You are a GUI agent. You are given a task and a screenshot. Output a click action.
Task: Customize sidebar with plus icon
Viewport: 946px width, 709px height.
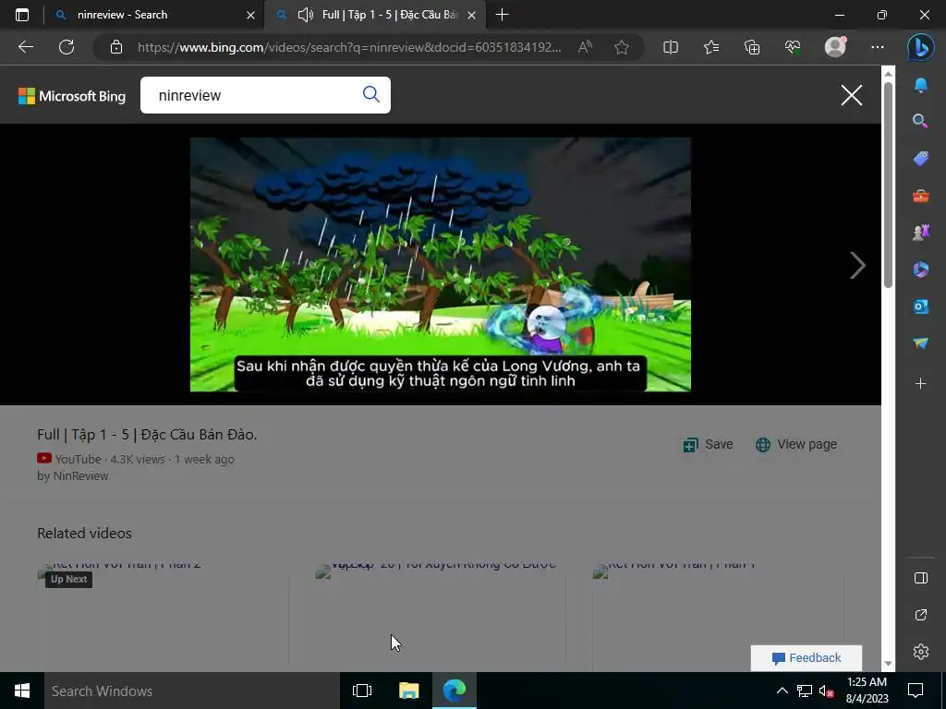point(921,383)
